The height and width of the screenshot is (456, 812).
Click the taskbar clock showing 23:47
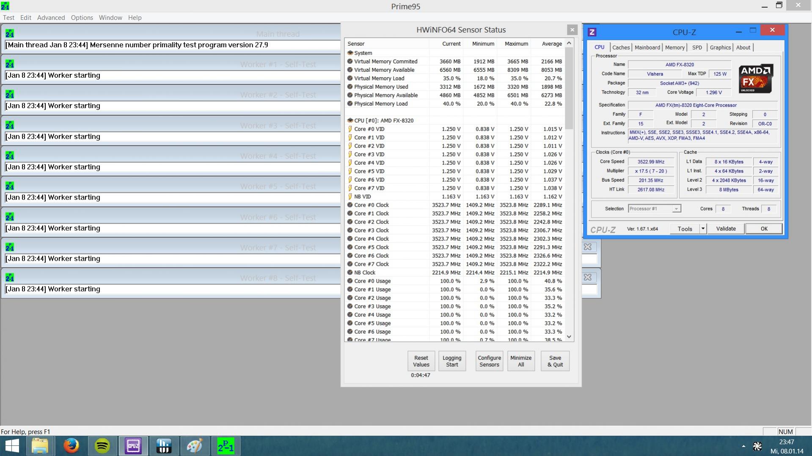coord(787,442)
